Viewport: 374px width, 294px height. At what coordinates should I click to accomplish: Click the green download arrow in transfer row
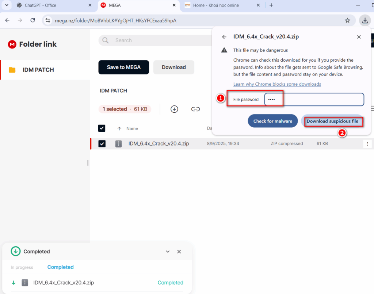click(x=14, y=283)
